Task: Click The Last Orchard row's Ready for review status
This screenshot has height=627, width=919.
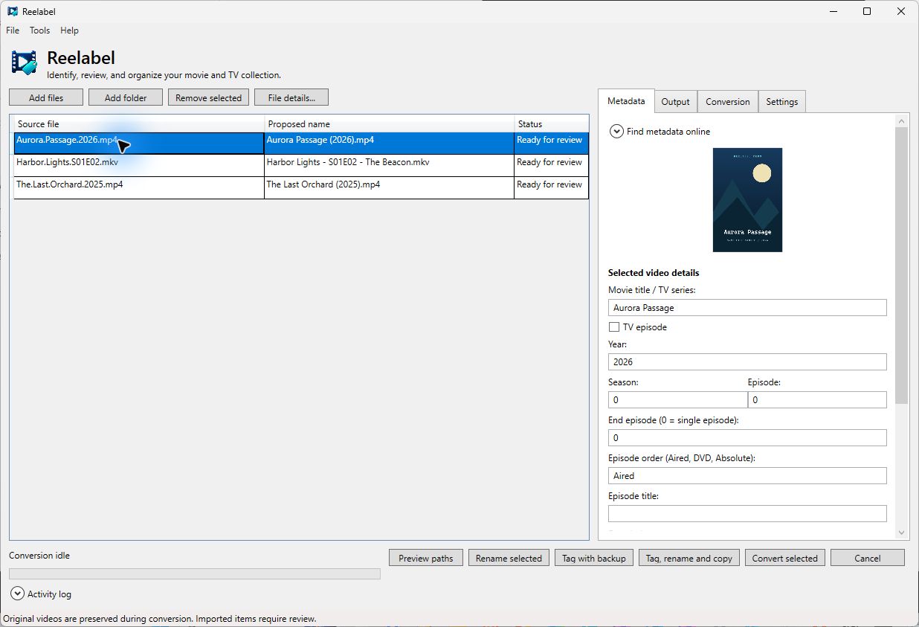Action: (551, 188)
